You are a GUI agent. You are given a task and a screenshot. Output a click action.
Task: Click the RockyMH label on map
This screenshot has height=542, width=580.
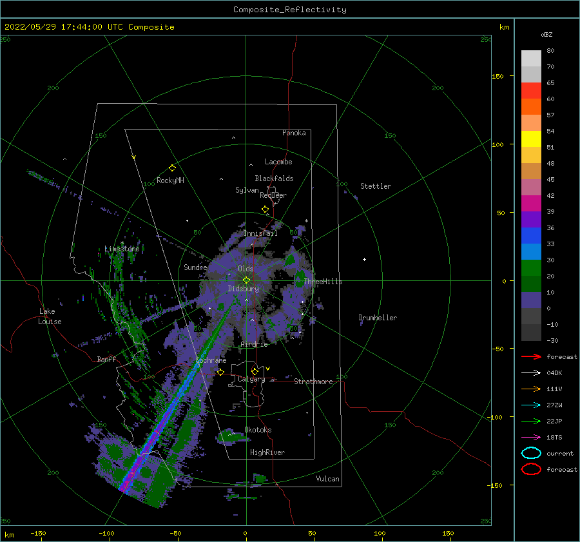point(170,180)
